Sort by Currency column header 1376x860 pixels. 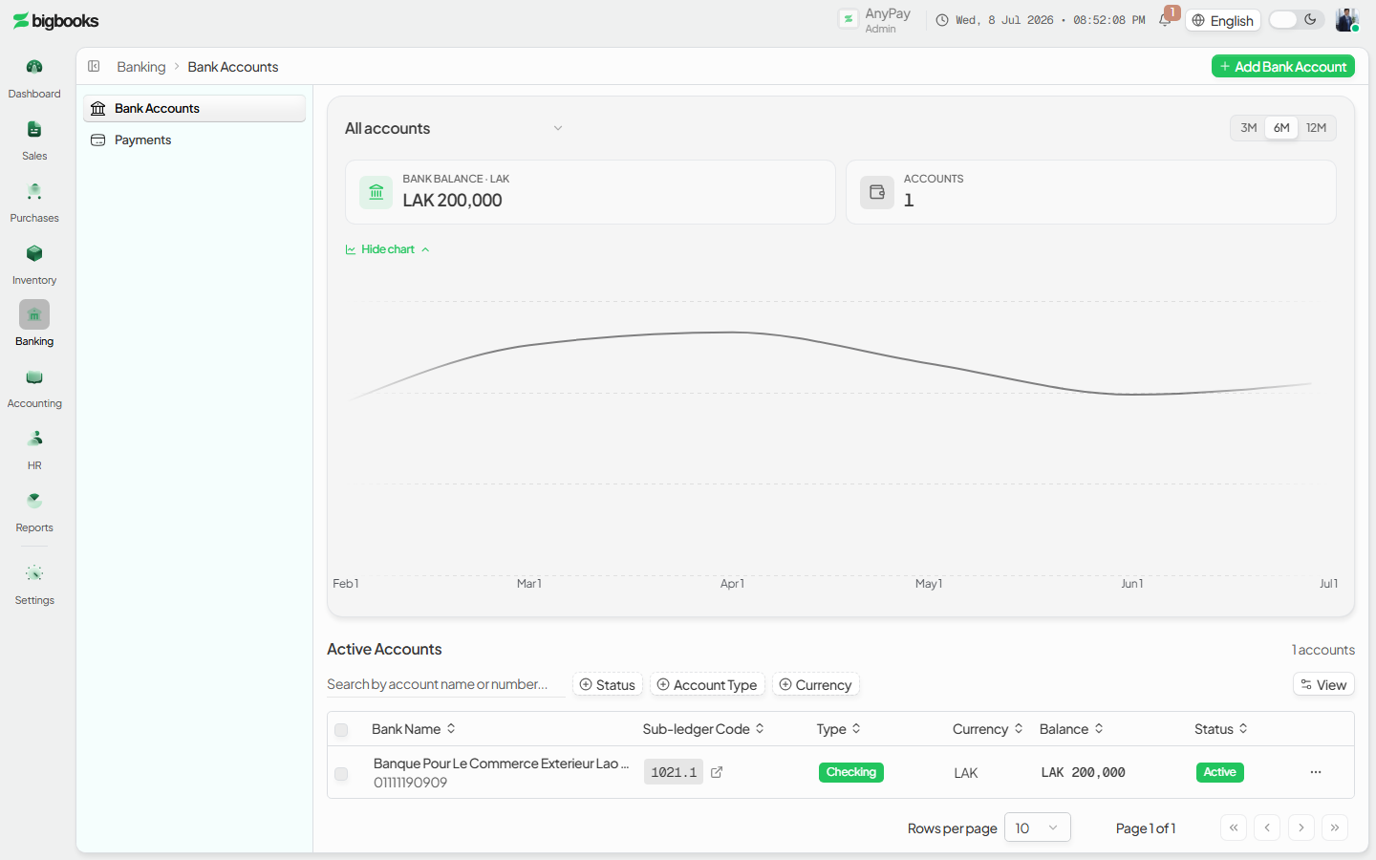coord(988,729)
